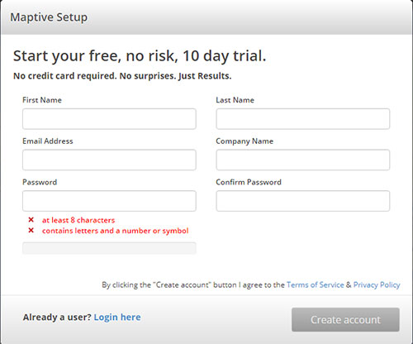Click the red X beside 'contains letters and a number'
The height and width of the screenshot is (344, 413).
31,230
